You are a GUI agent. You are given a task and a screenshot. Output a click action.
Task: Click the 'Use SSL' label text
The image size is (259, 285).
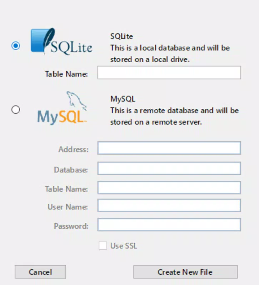(124, 246)
